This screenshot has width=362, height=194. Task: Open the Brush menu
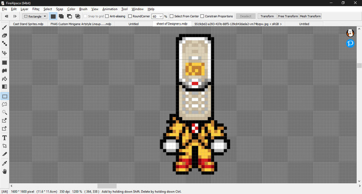83,9
